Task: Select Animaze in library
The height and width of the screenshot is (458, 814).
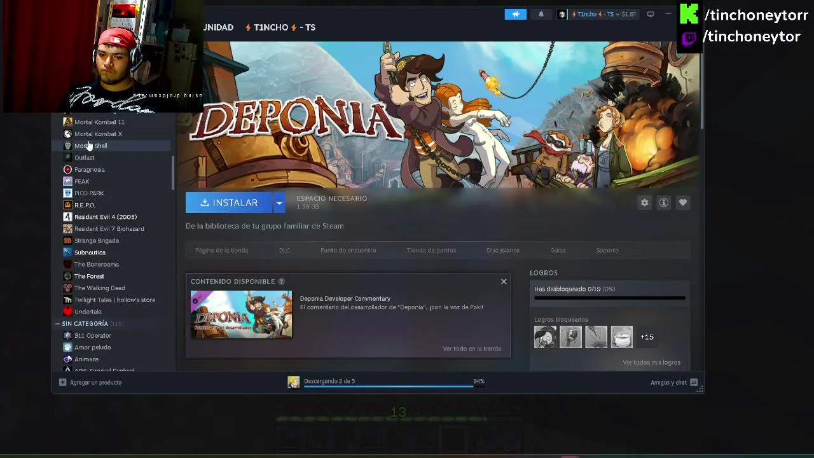Action: coord(86,359)
